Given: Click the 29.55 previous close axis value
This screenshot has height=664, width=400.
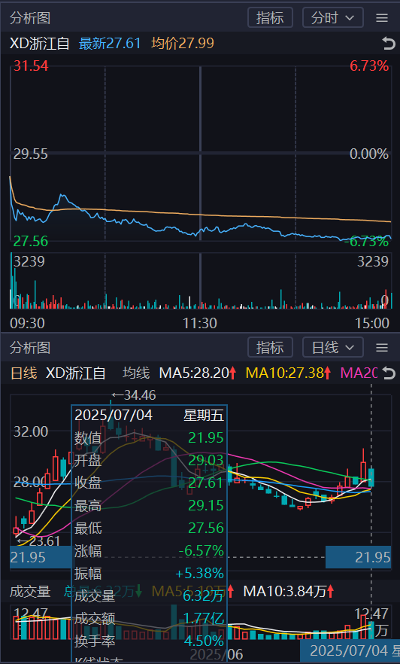Looking at the screenshot, I should pyautogui.click(x=30, y=154).
